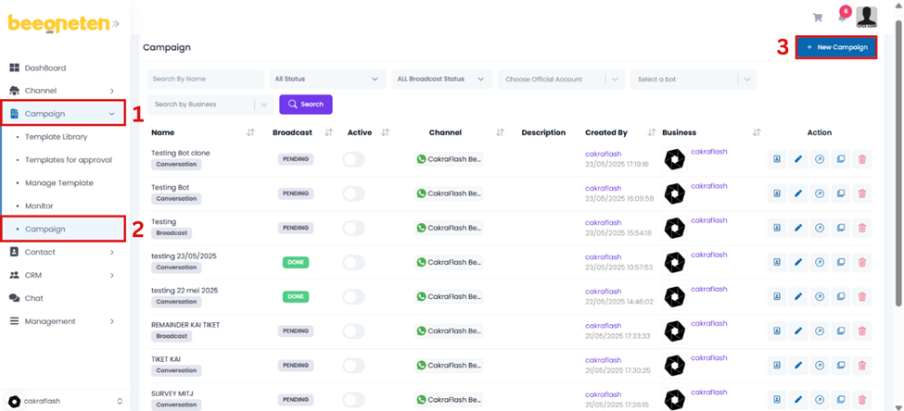Click the New Campaign button

coord(836,47)
